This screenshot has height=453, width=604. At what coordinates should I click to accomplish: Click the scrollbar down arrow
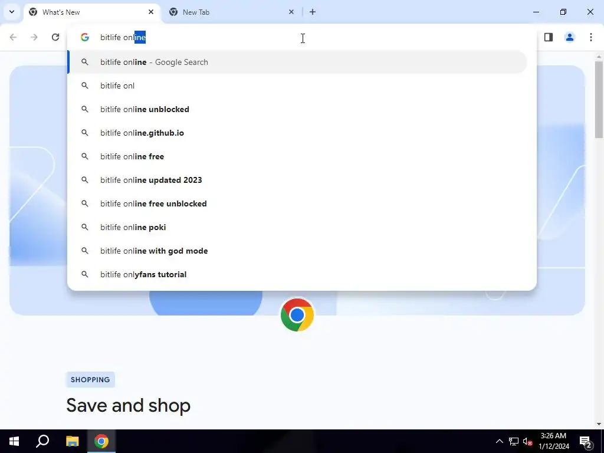(x=599, y=424)
